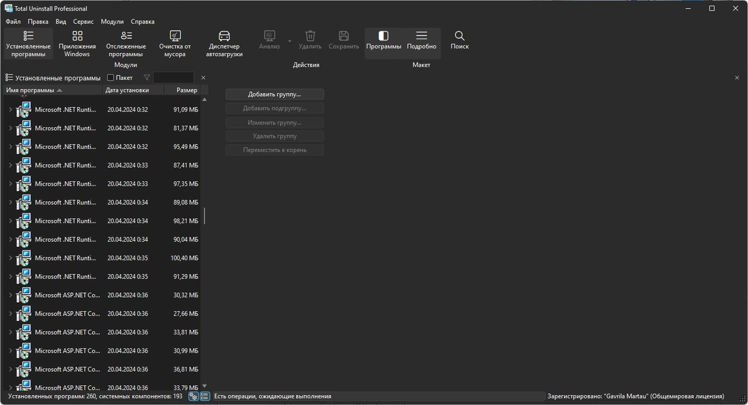
Task: Sort by the Размер column header
Action: pyautogui.click(x=182, y=90)
